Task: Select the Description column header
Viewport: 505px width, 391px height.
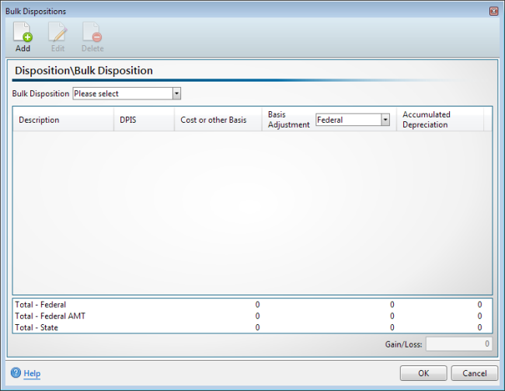Action: (x=39, y=120)
